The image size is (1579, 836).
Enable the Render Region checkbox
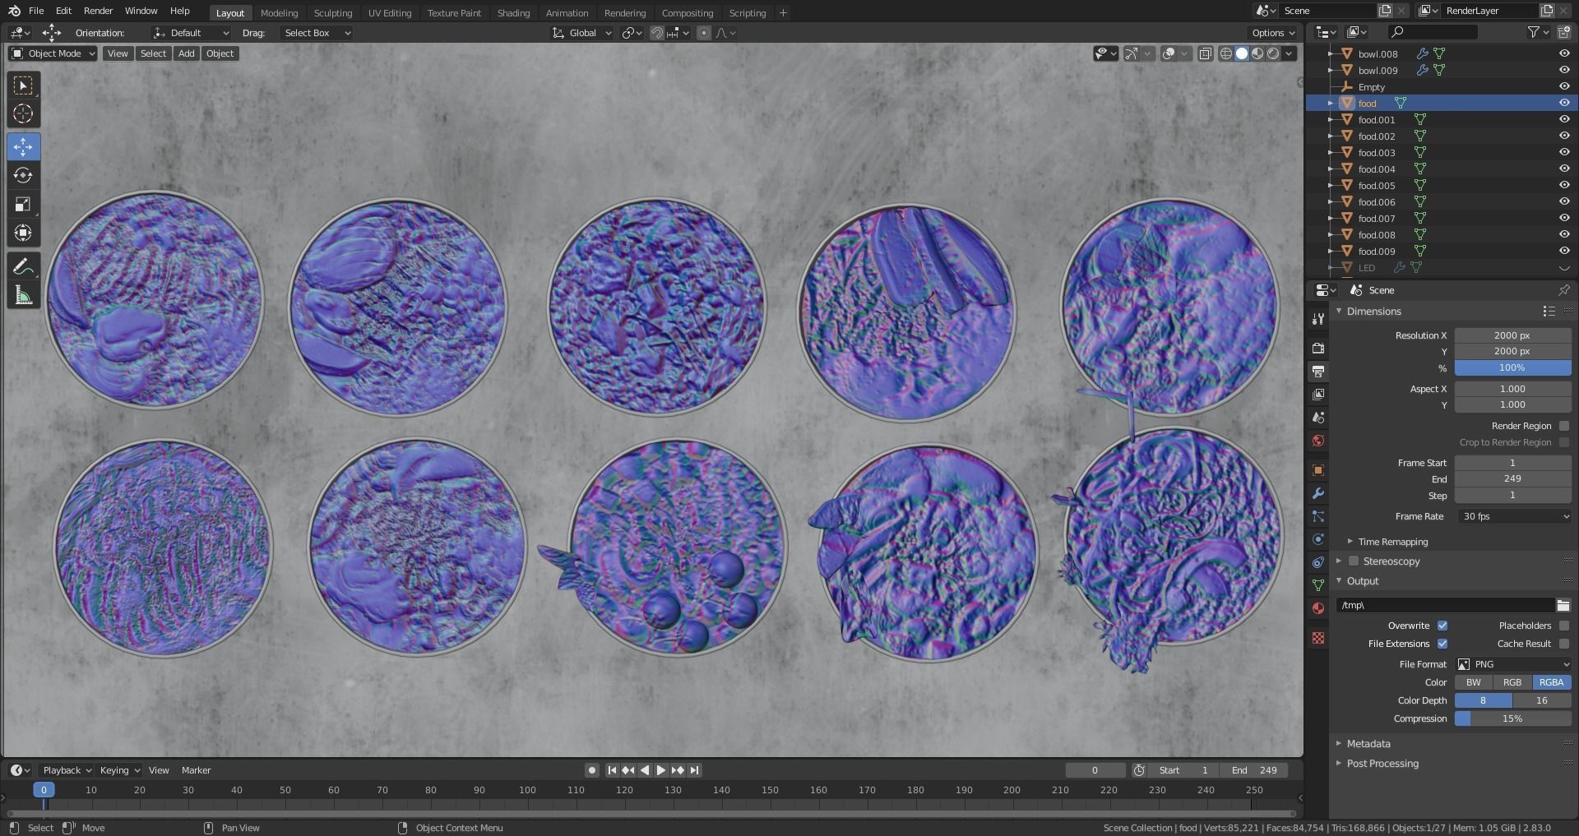pos(1564,426)
